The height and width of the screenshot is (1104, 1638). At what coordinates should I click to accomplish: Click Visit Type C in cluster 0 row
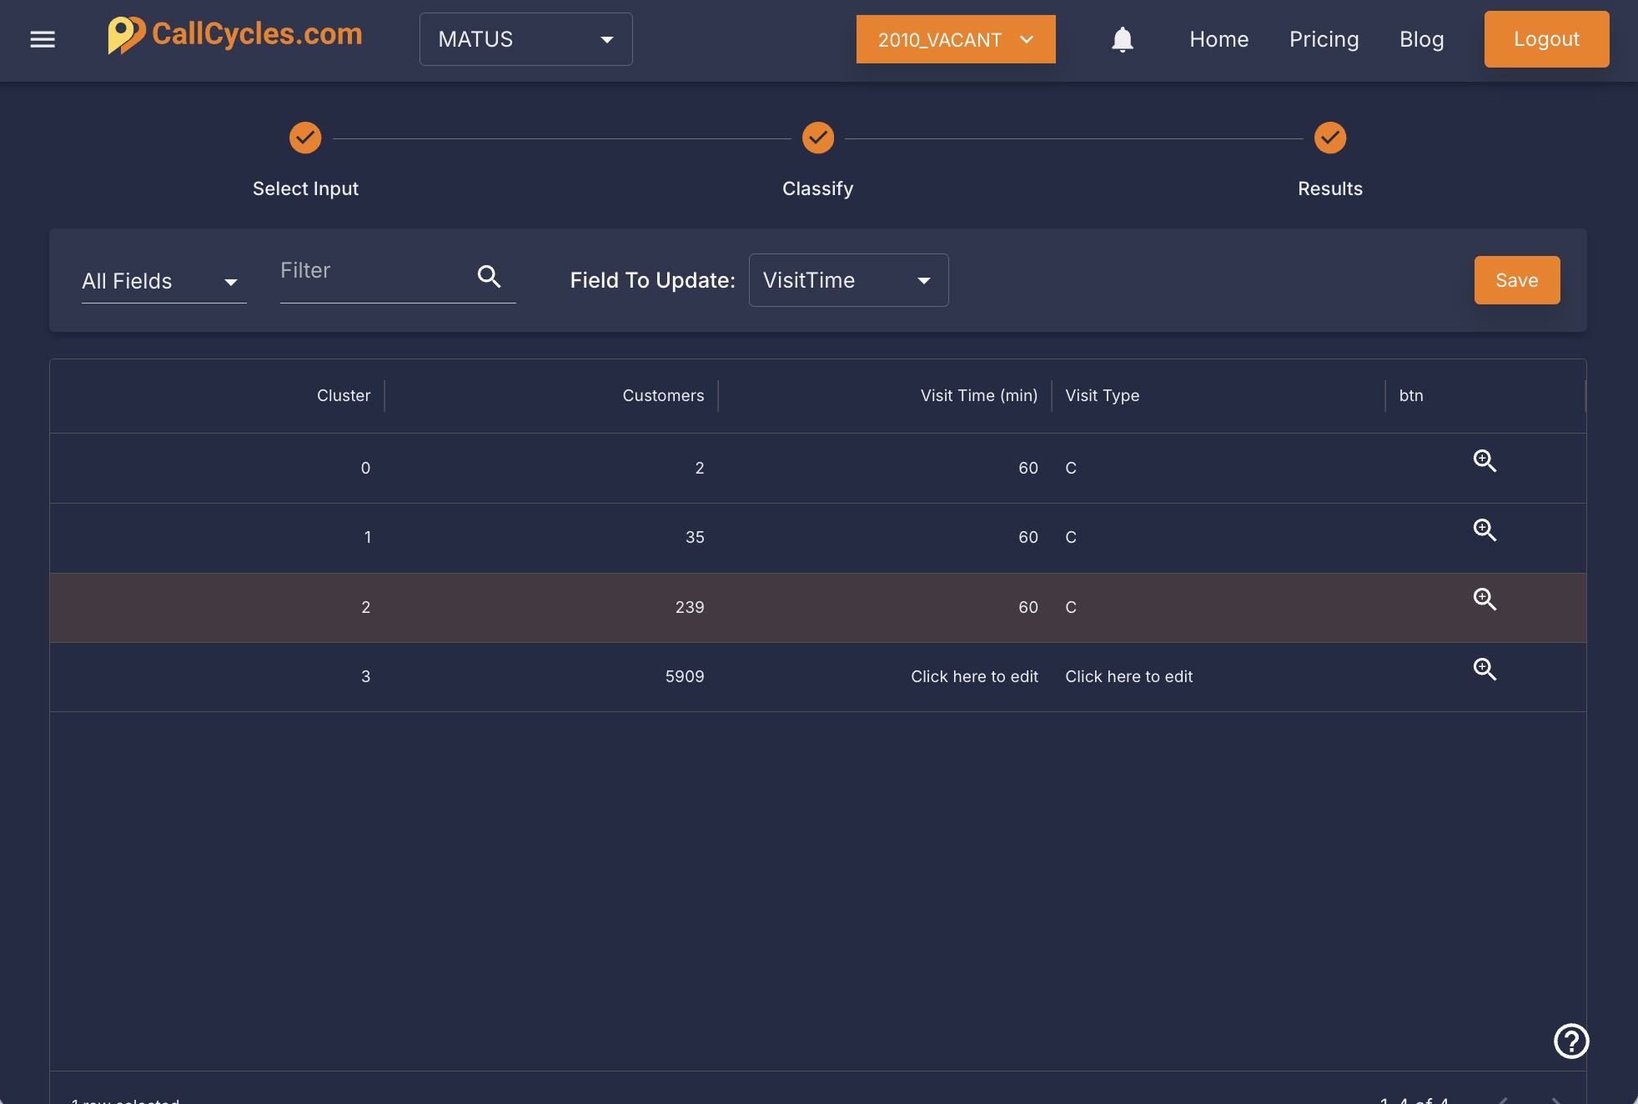1071,469
